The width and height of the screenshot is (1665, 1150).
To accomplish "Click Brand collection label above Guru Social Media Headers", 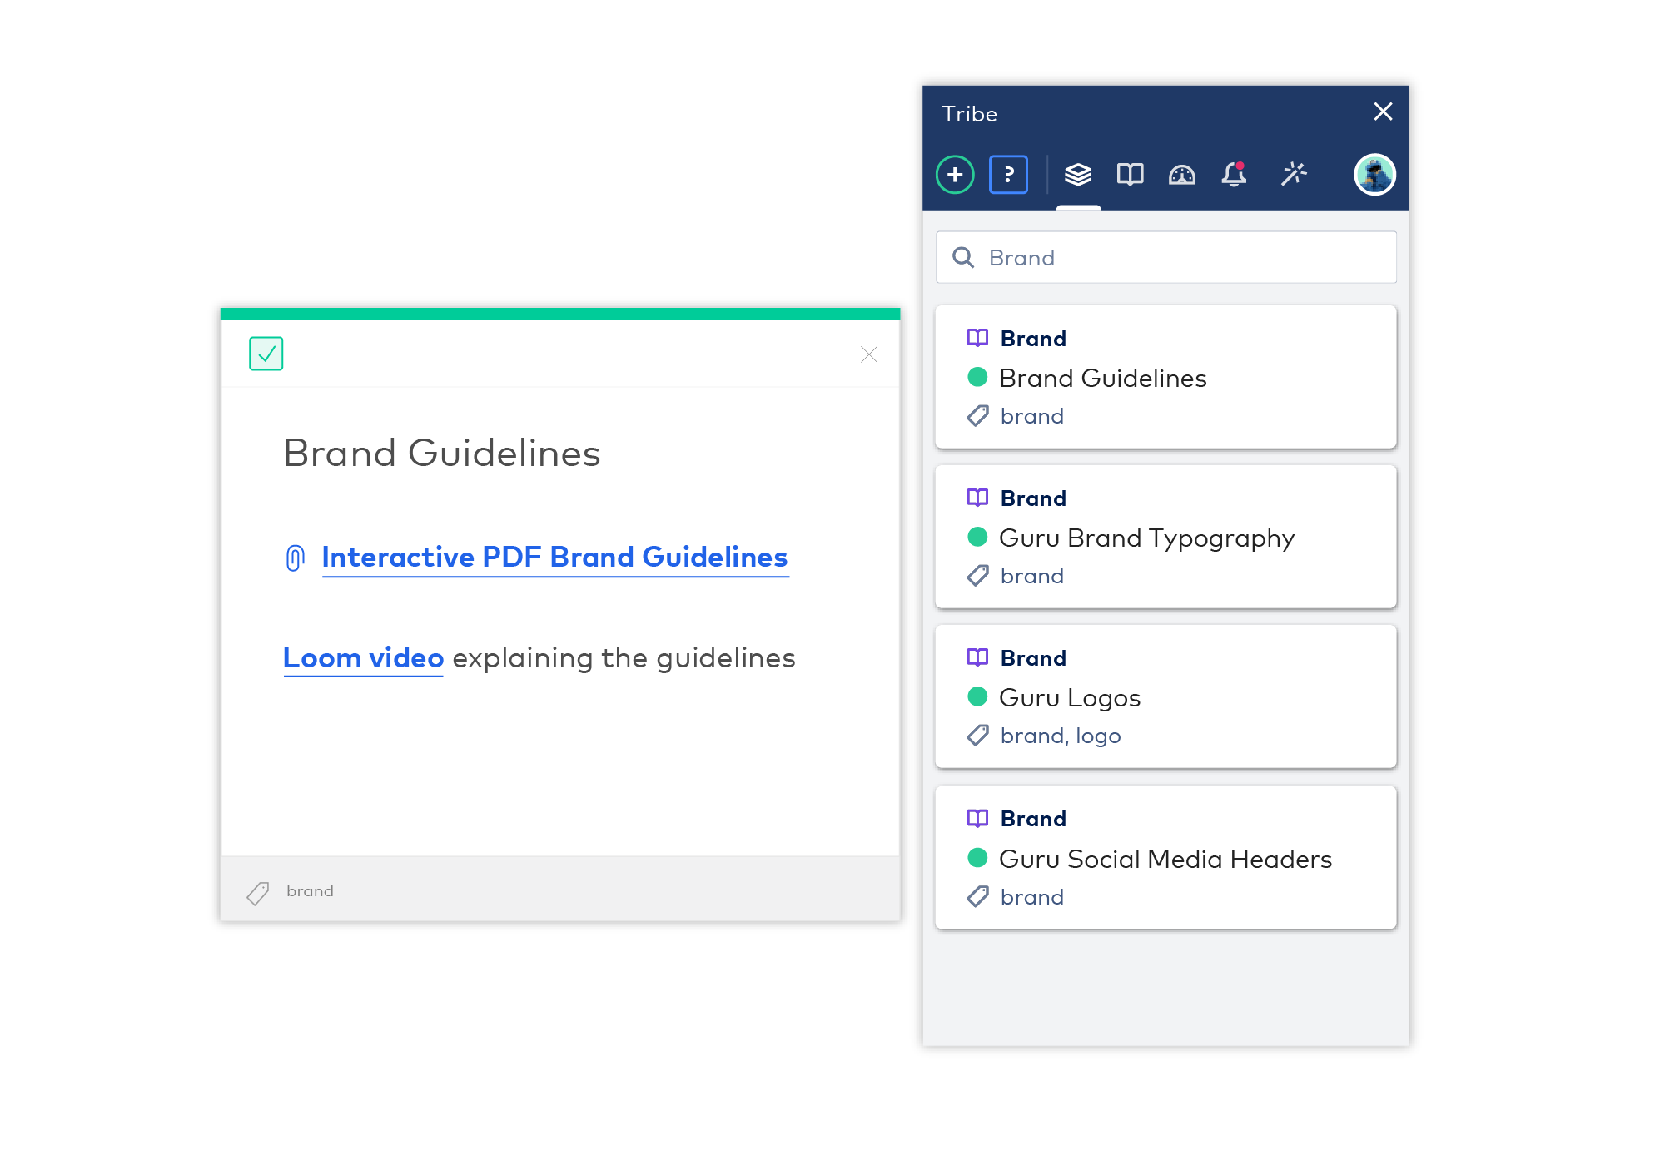I will pyautogui.click(x=1033, y=819).
